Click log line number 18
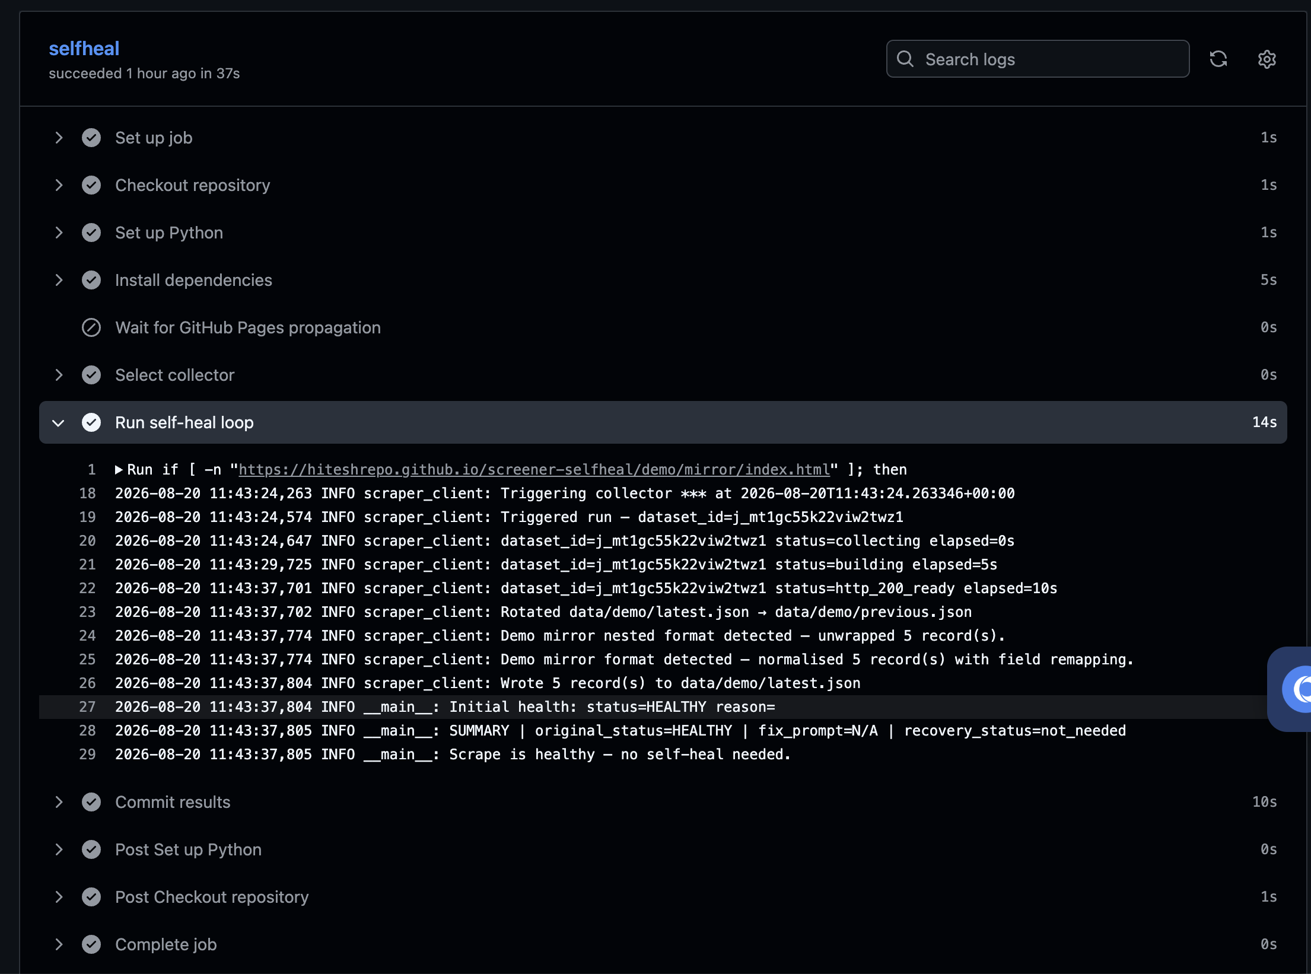Screen dimensions: 1311x974 (87, 494)
